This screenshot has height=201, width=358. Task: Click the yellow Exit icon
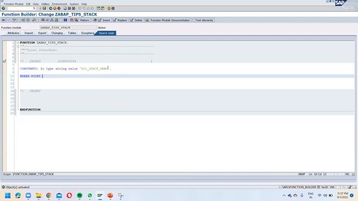pos(55,8)
